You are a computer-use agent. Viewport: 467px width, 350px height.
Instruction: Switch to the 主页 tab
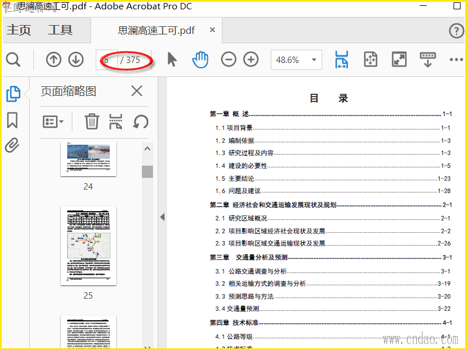coord(19,30)
